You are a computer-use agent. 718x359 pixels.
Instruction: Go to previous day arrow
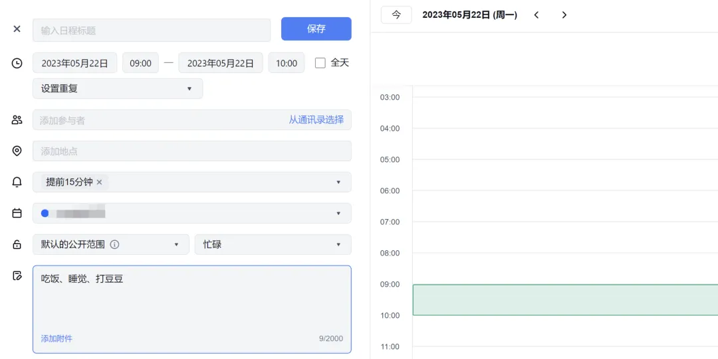[537, 15]
